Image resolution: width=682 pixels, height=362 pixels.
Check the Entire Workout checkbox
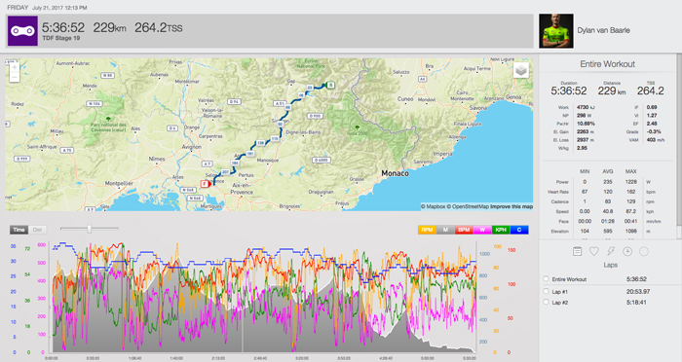coord(546,279)
